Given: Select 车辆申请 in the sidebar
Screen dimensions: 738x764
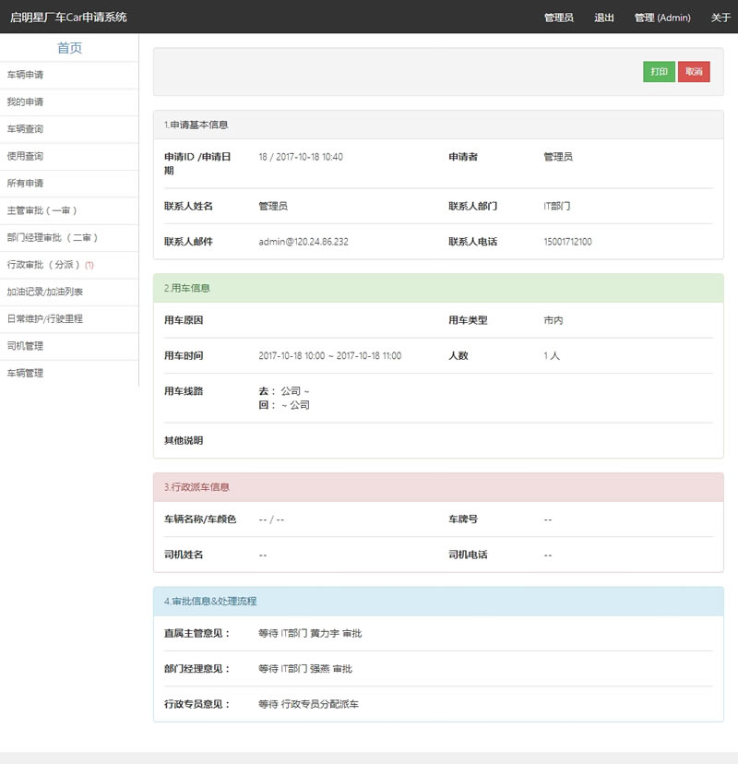Looking at the screenshot, I should coord(25,75).
